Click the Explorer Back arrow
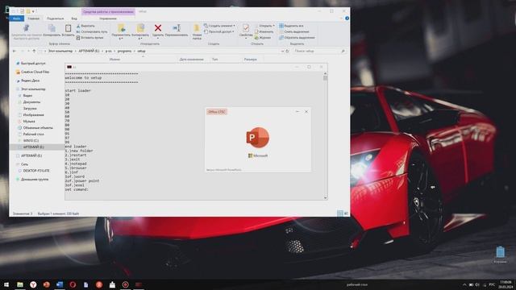The width and height of the screenshot is (516, 290). tap(15, 51)
